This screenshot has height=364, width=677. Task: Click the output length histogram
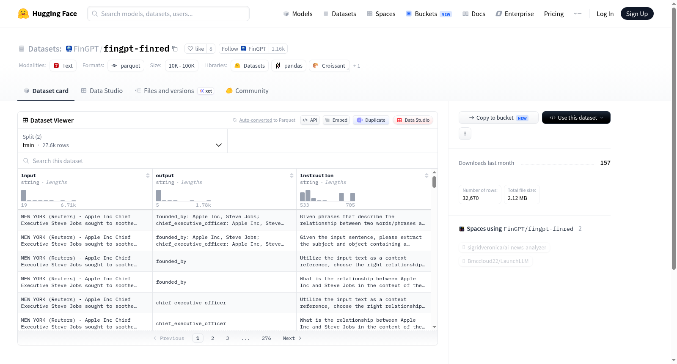pos(183,195)
